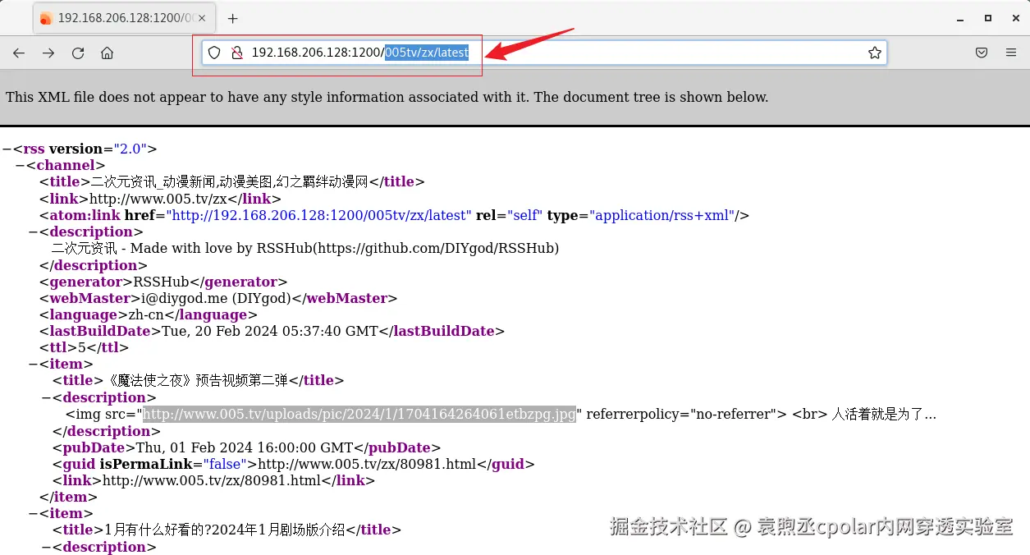Click the ttl value 5
This screenshot has width=1030, height=555.
[x=82, y=348]
